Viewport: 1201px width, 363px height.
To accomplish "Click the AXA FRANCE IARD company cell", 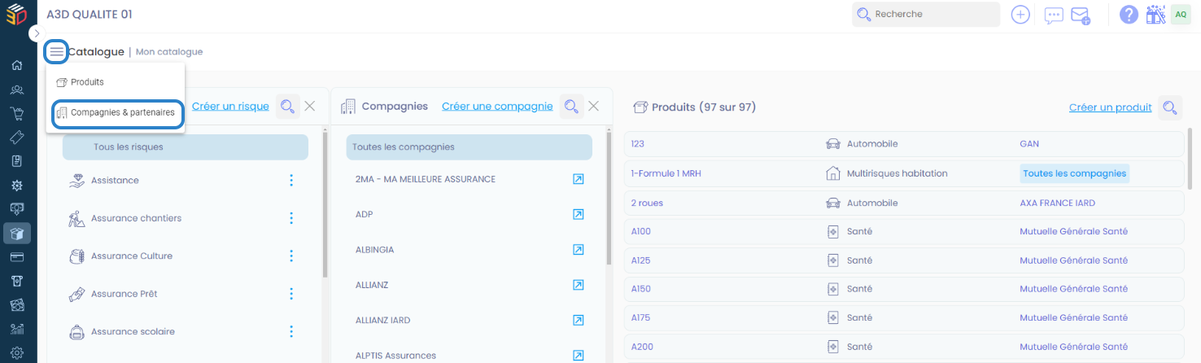I will pyautogui.click(x=1057, y=203).
